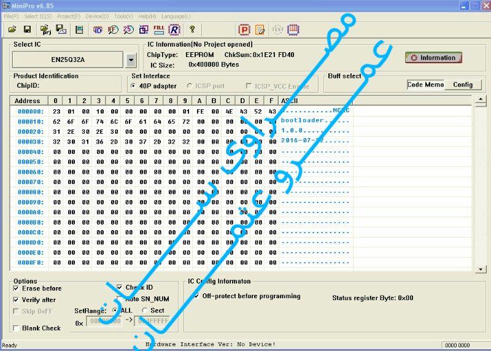Click the ID read toolbar icon

pos(98,30)
